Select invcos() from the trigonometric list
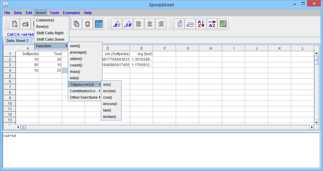Image resolution: width=323 pixels, height=171 pixels. pos(110,104)
